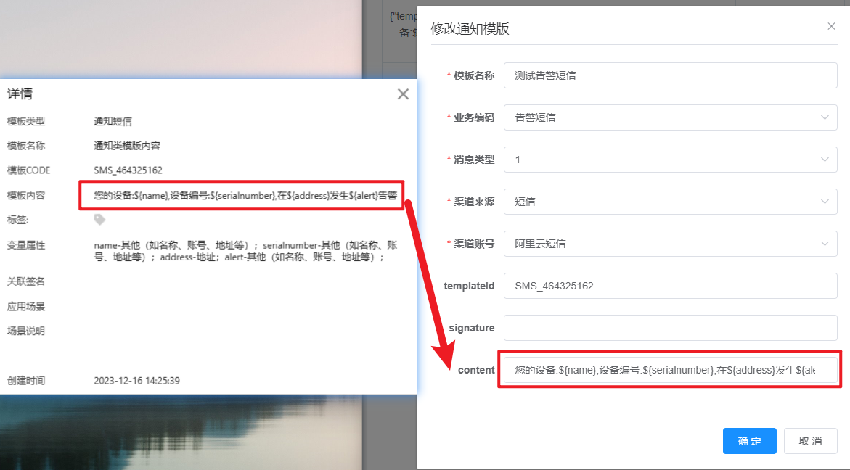Click the 创建时间 timestamp value
The width and height of the screenshot is (850, 470).
tap(136, 381)
